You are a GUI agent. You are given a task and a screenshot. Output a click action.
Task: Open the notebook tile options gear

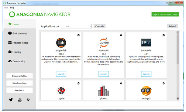(121, 35)
